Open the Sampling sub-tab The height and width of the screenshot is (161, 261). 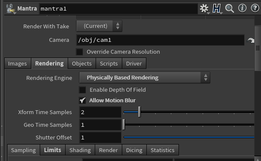[x=23, y=150]
